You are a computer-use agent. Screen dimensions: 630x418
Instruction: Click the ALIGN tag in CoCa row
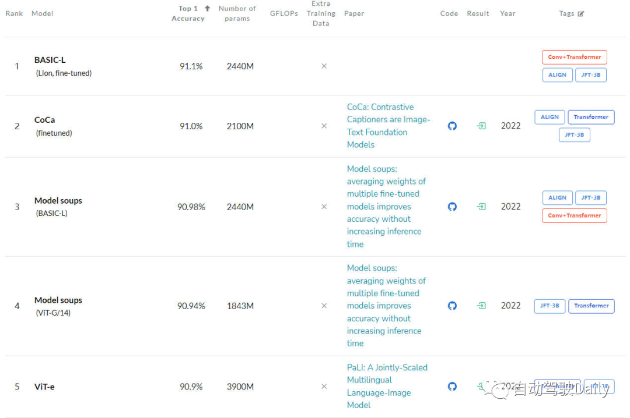point(549,117)
